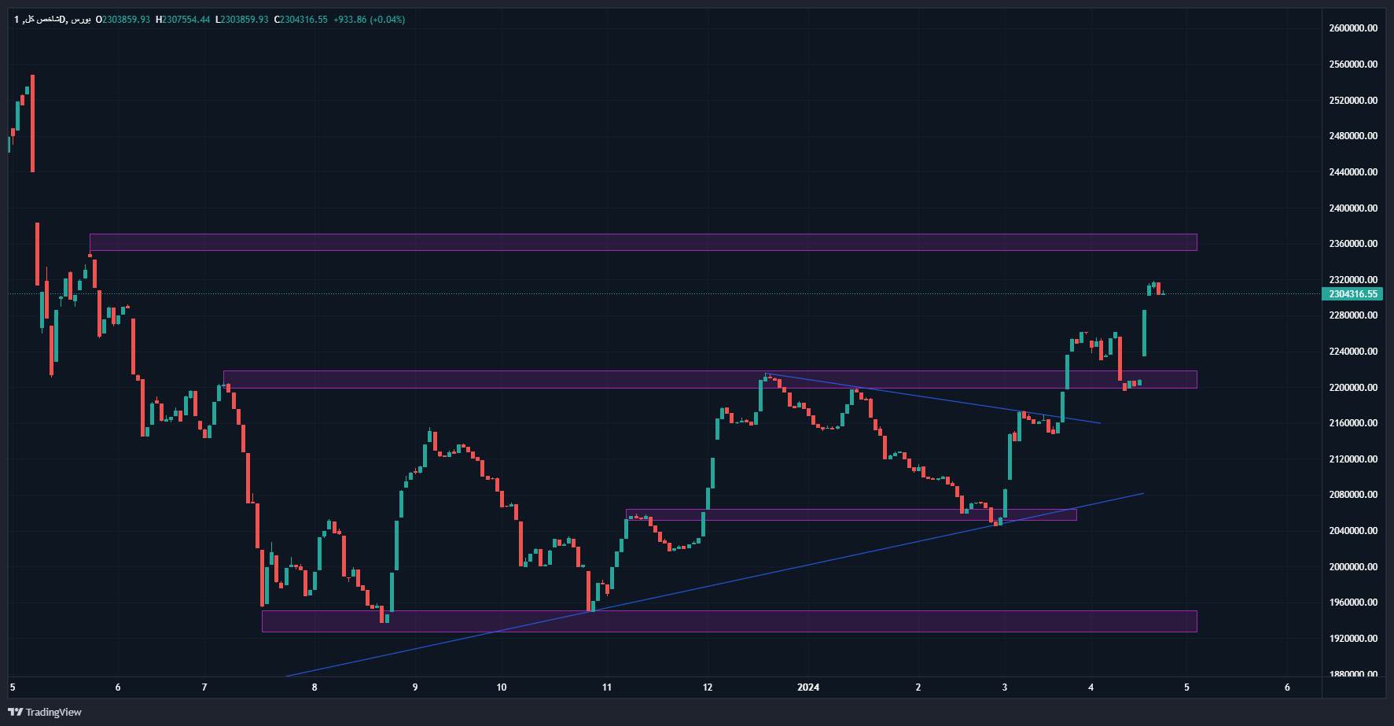Click the 2024 label on time axis

tap(807, 687)
